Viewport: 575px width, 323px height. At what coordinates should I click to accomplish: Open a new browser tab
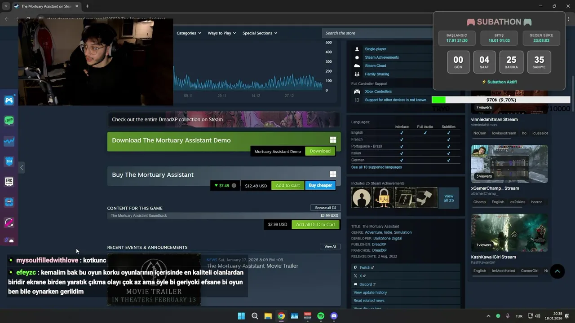(87, 6)
